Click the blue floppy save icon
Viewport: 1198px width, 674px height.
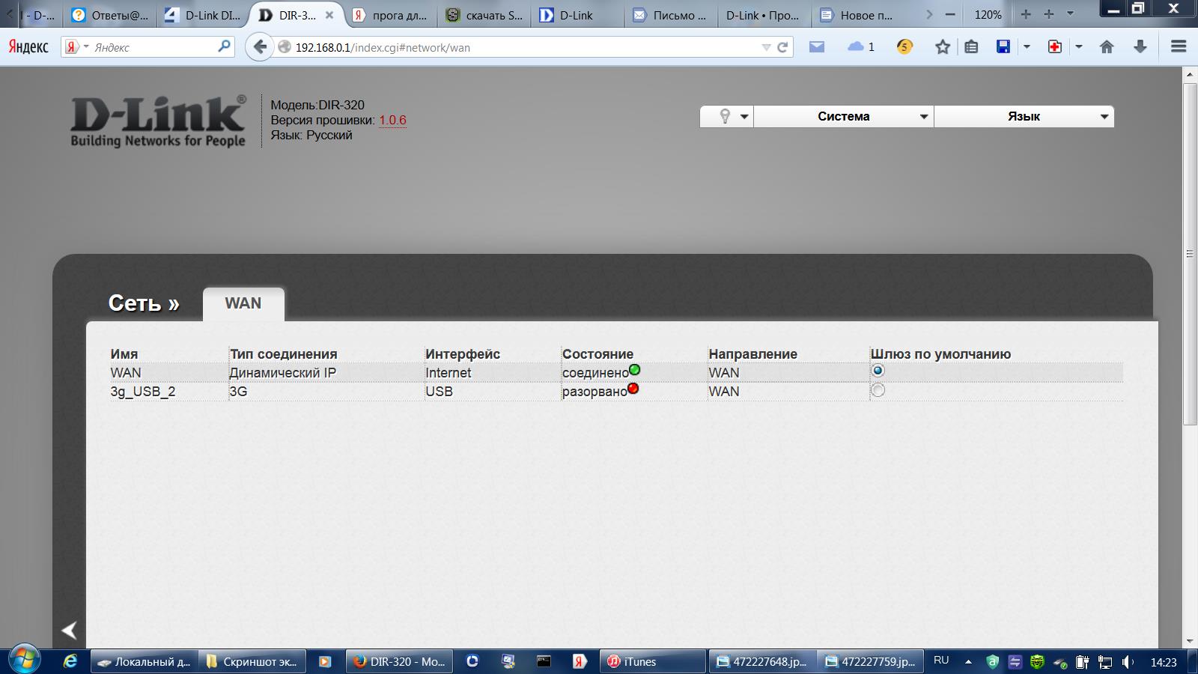pos(1003,46)
